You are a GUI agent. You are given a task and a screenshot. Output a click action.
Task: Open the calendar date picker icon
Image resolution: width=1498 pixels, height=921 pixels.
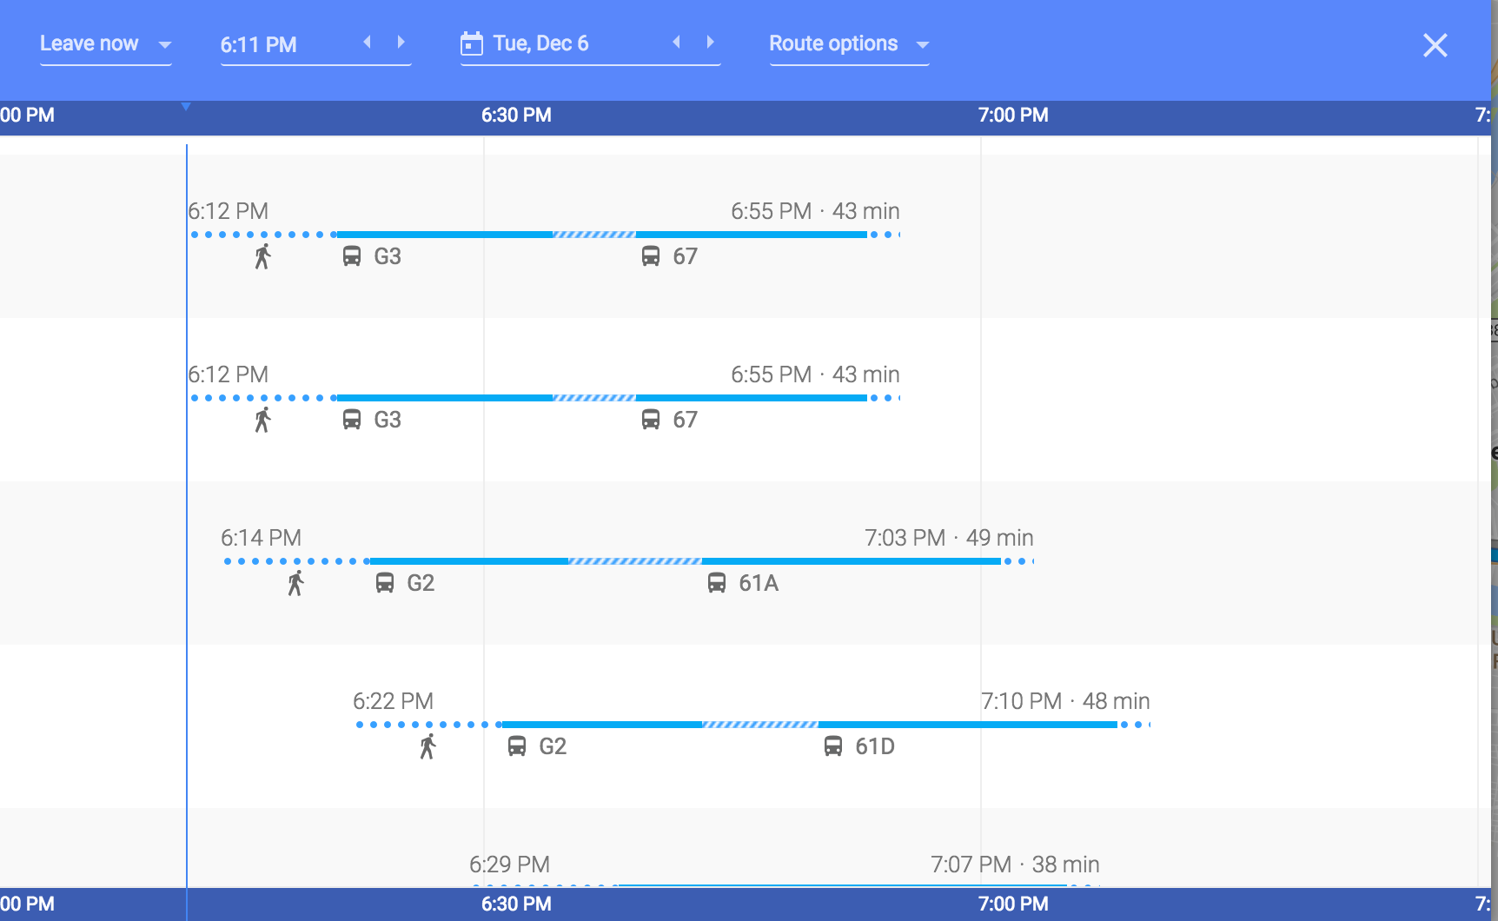[x=472, y=43]
